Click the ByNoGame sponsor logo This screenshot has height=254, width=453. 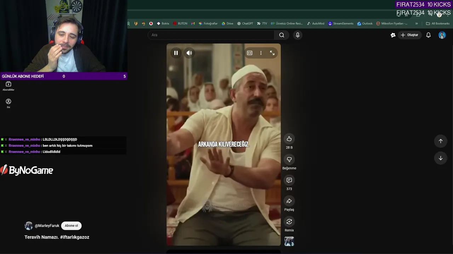(27, 170)
